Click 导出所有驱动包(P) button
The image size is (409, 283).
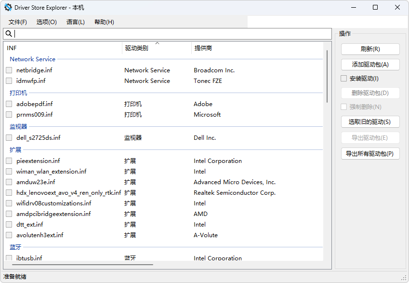[370, 154]
